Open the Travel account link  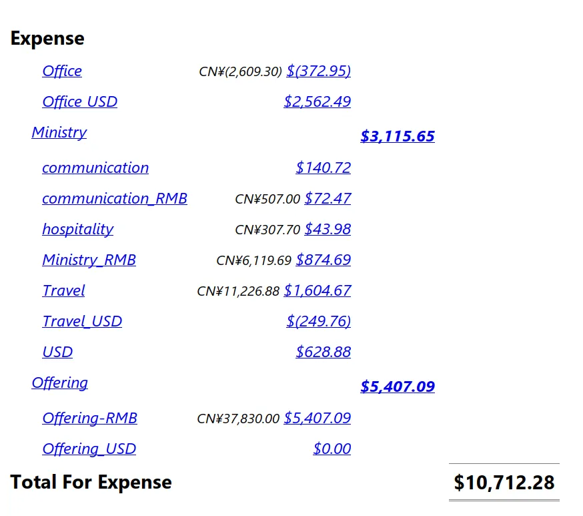coord(63,290)
